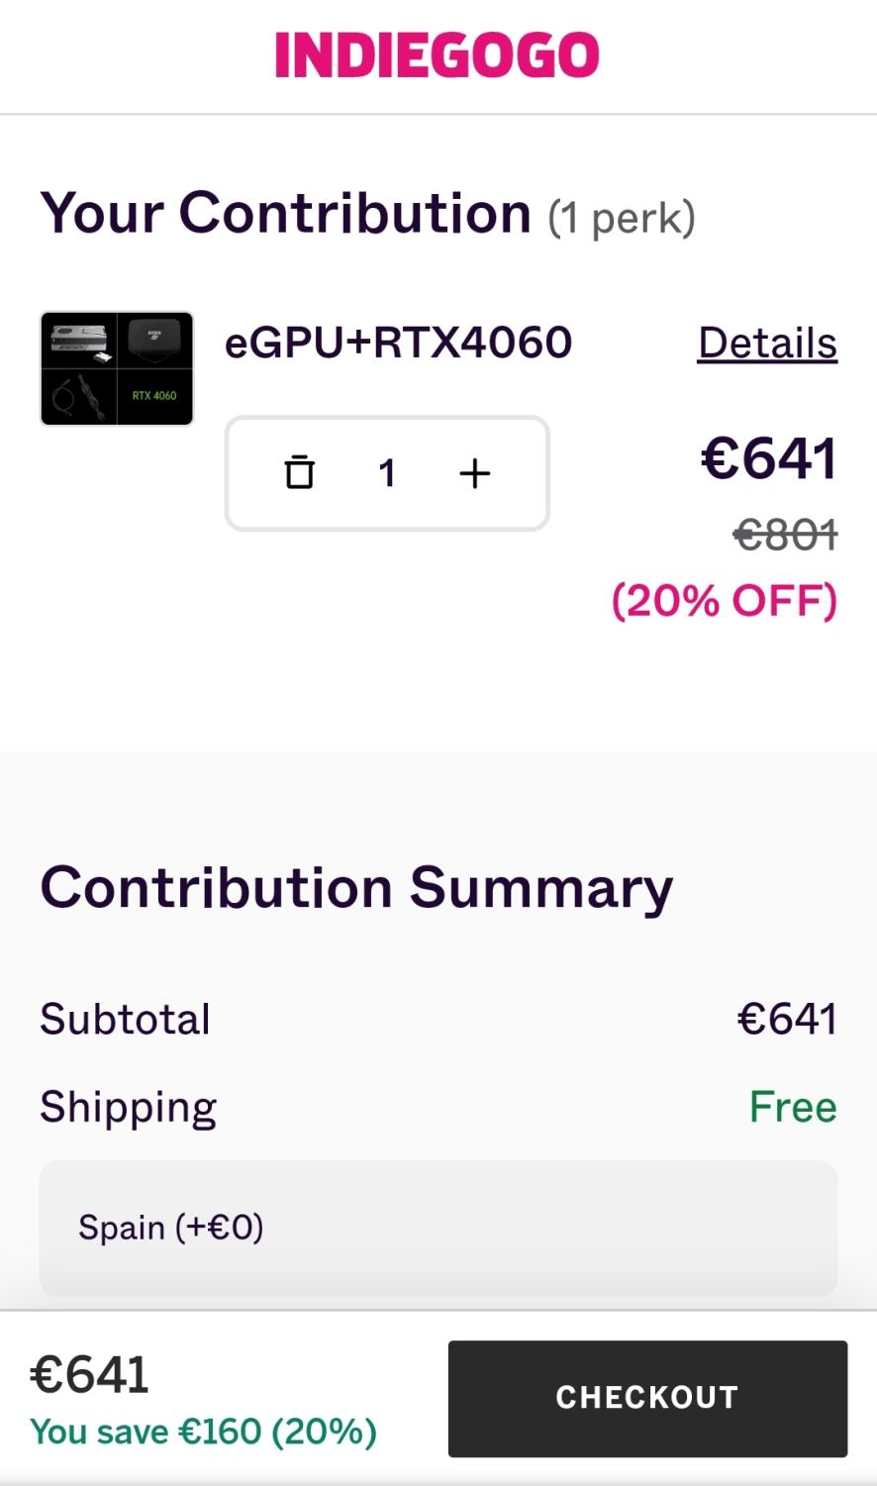Screen dimensions: 877x1486
Task: Click the You save €160 (20%) text
Action: point(203,1432)
